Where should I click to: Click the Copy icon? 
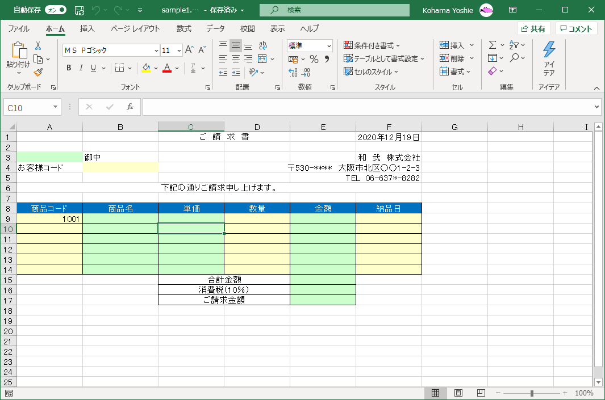(38, 59)
